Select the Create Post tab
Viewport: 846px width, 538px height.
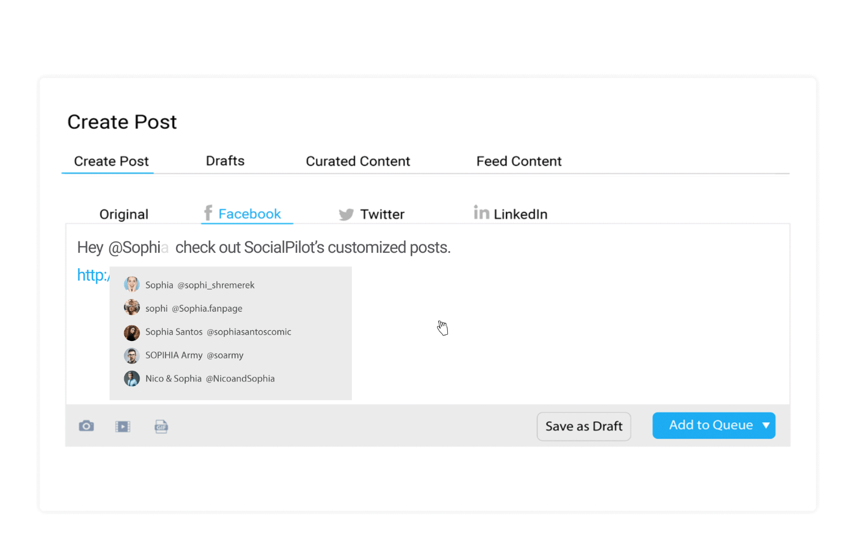coord(111,161)
